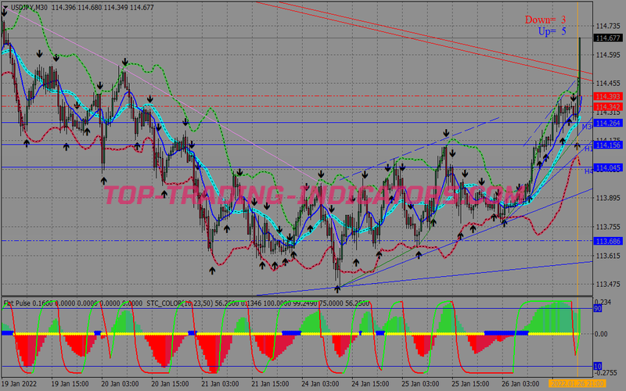Screen dimensions: 626x391
Task: Click the blue level tag 10 in indicator window
Action: click(598, 366)
